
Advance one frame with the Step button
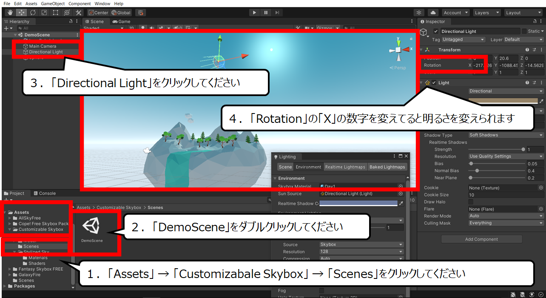click(277, 12)
